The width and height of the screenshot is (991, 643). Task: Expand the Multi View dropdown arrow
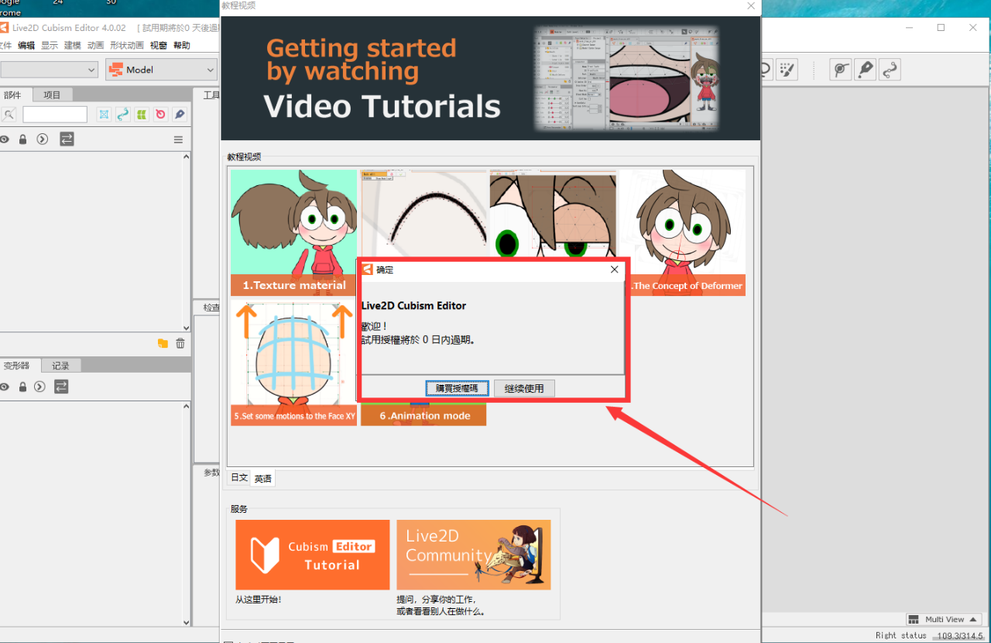coord(972,620)
